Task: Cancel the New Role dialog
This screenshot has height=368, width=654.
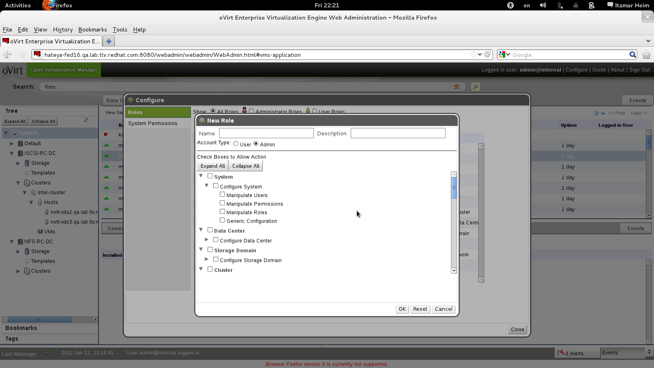Action: tap(443, 309)
